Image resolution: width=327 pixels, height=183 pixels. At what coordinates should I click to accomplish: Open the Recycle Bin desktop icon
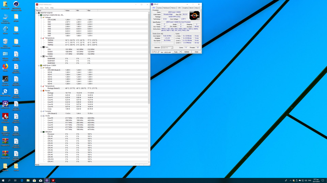pyautogui.click(x=5, y=43)
